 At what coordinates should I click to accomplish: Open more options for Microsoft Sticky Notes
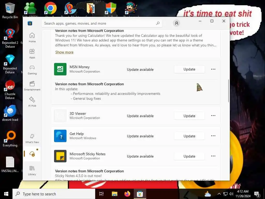(x=213, y=156)
